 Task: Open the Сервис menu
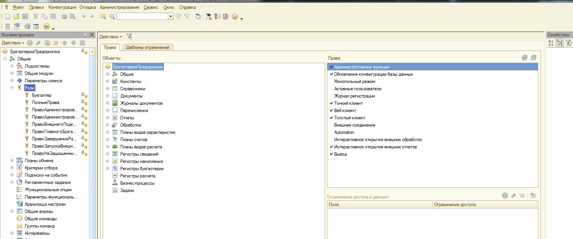(151, 7)
